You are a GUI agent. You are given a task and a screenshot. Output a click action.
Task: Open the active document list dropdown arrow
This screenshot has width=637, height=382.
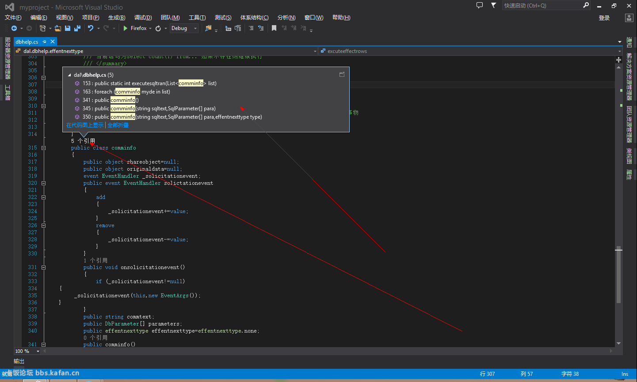(x=620, y=42)
